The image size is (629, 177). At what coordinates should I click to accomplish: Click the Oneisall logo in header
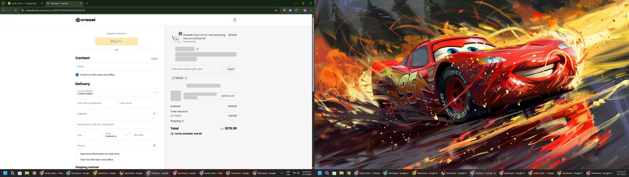[x=85, y=20]
